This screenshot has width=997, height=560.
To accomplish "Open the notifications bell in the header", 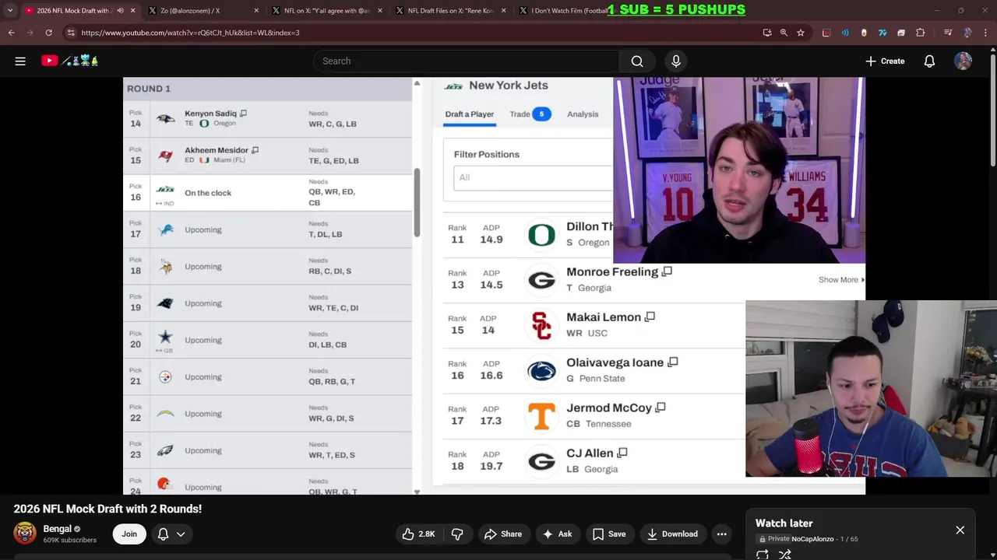I will tap(929, 61).
